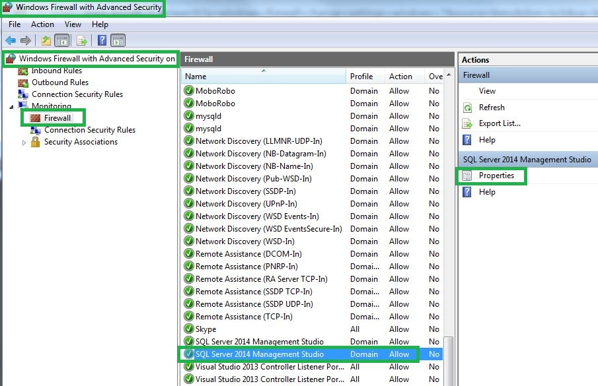Click the Refresh icon in Actions pane

[467, 108]
